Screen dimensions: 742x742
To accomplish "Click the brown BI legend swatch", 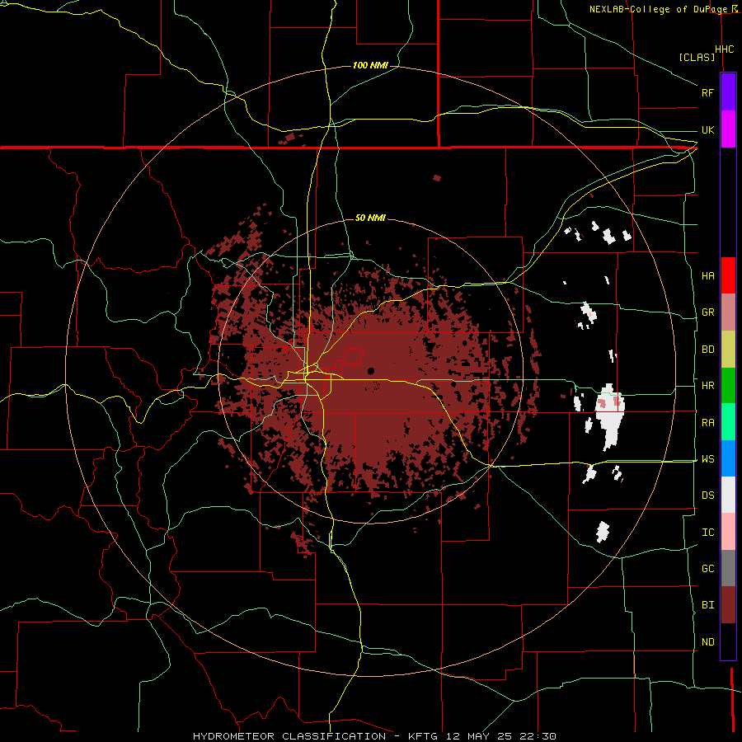I will pos(728,605).
